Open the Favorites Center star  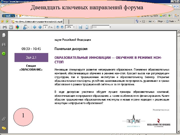click(x=2, y=21)
